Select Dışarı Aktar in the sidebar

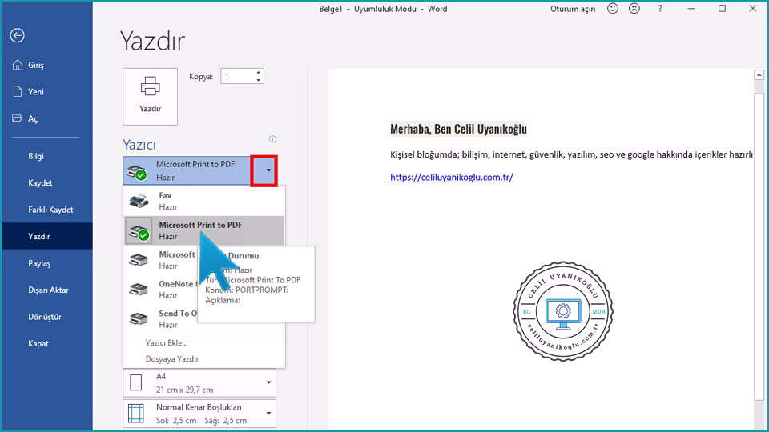tap(46, 290)
